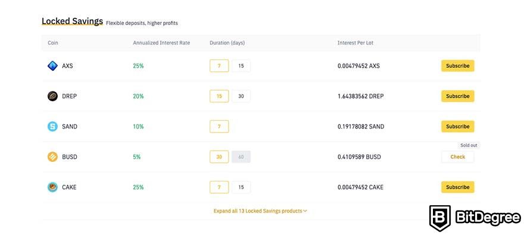The width and height of the screenshot is (524, 235).
Task: Click the BUSD coin icon
Action: 52,157
